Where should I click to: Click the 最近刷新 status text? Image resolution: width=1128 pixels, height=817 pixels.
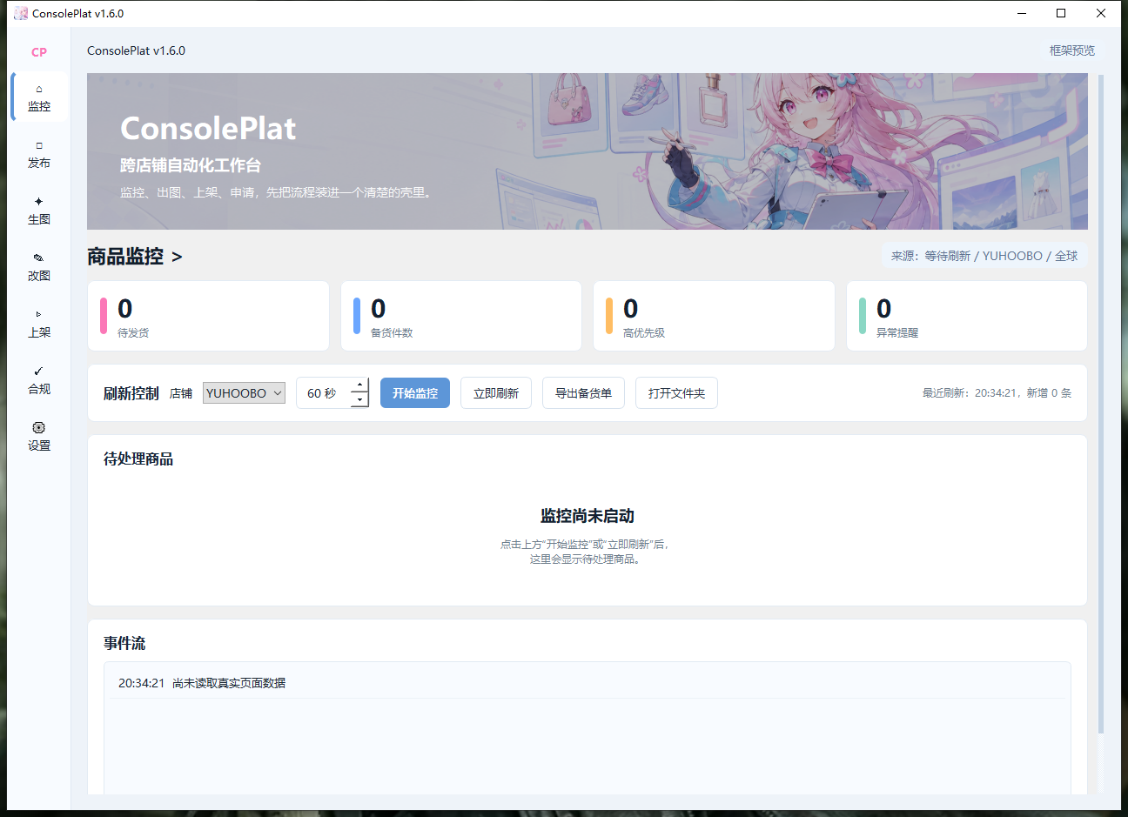pos(997,393)
